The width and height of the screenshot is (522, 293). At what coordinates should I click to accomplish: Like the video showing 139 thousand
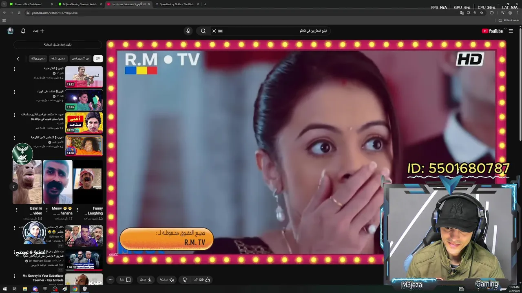tap(202, 280)
